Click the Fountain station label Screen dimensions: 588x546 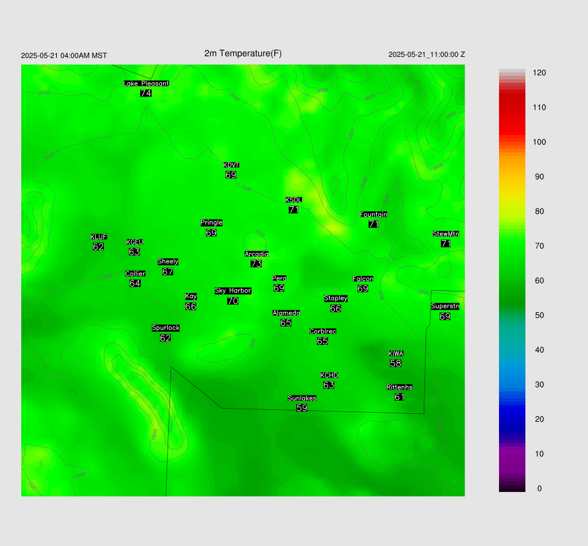[373, 214]
